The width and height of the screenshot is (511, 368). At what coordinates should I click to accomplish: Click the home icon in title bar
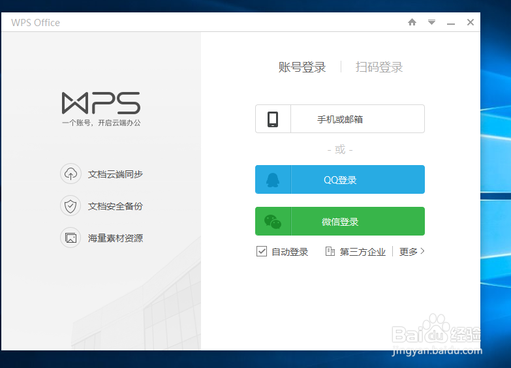pos(412,22)
